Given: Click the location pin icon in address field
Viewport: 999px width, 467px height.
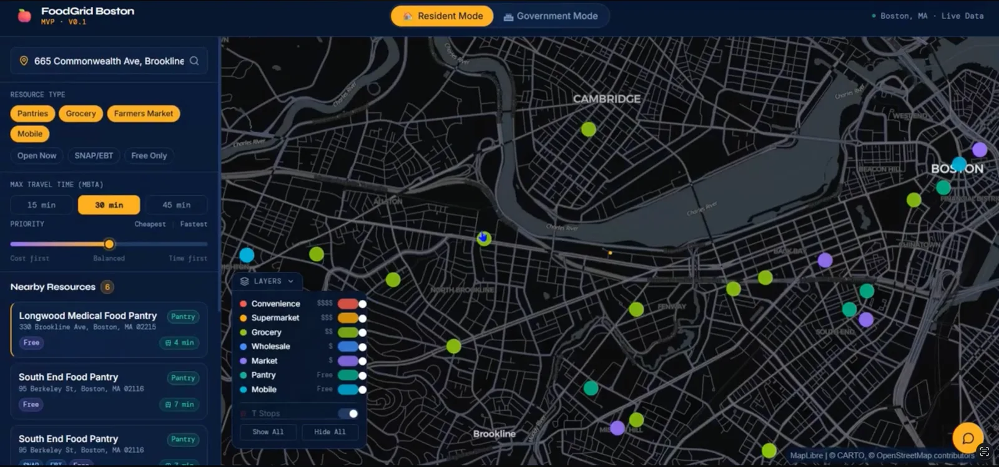Looking at the screenshot, I should [24, 60].
